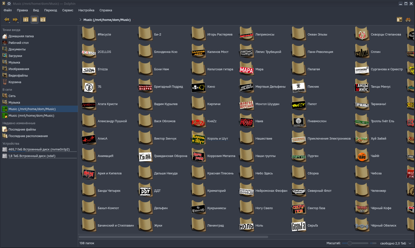Click the Back navigation arrow
Screen dimensions: 415x248
click(x=6, y=19)
